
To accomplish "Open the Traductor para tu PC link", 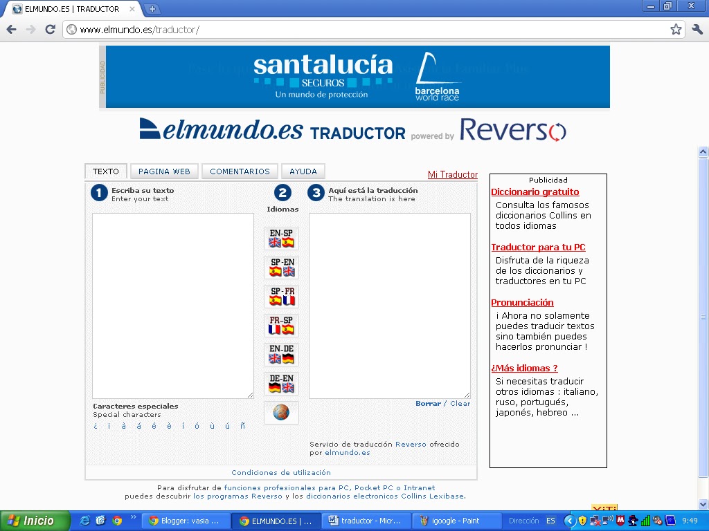I will [x=538, y=247].
